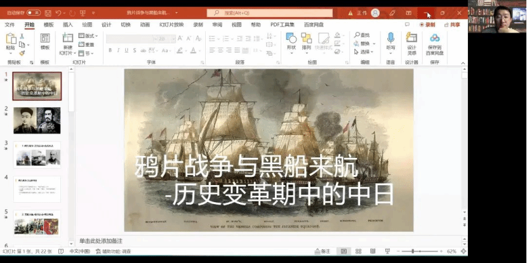Switch to the 插入 Insert tab

(67, 25)
